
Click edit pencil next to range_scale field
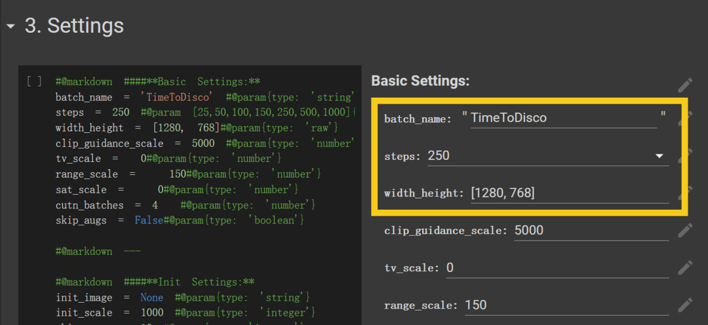pos(685,305)
